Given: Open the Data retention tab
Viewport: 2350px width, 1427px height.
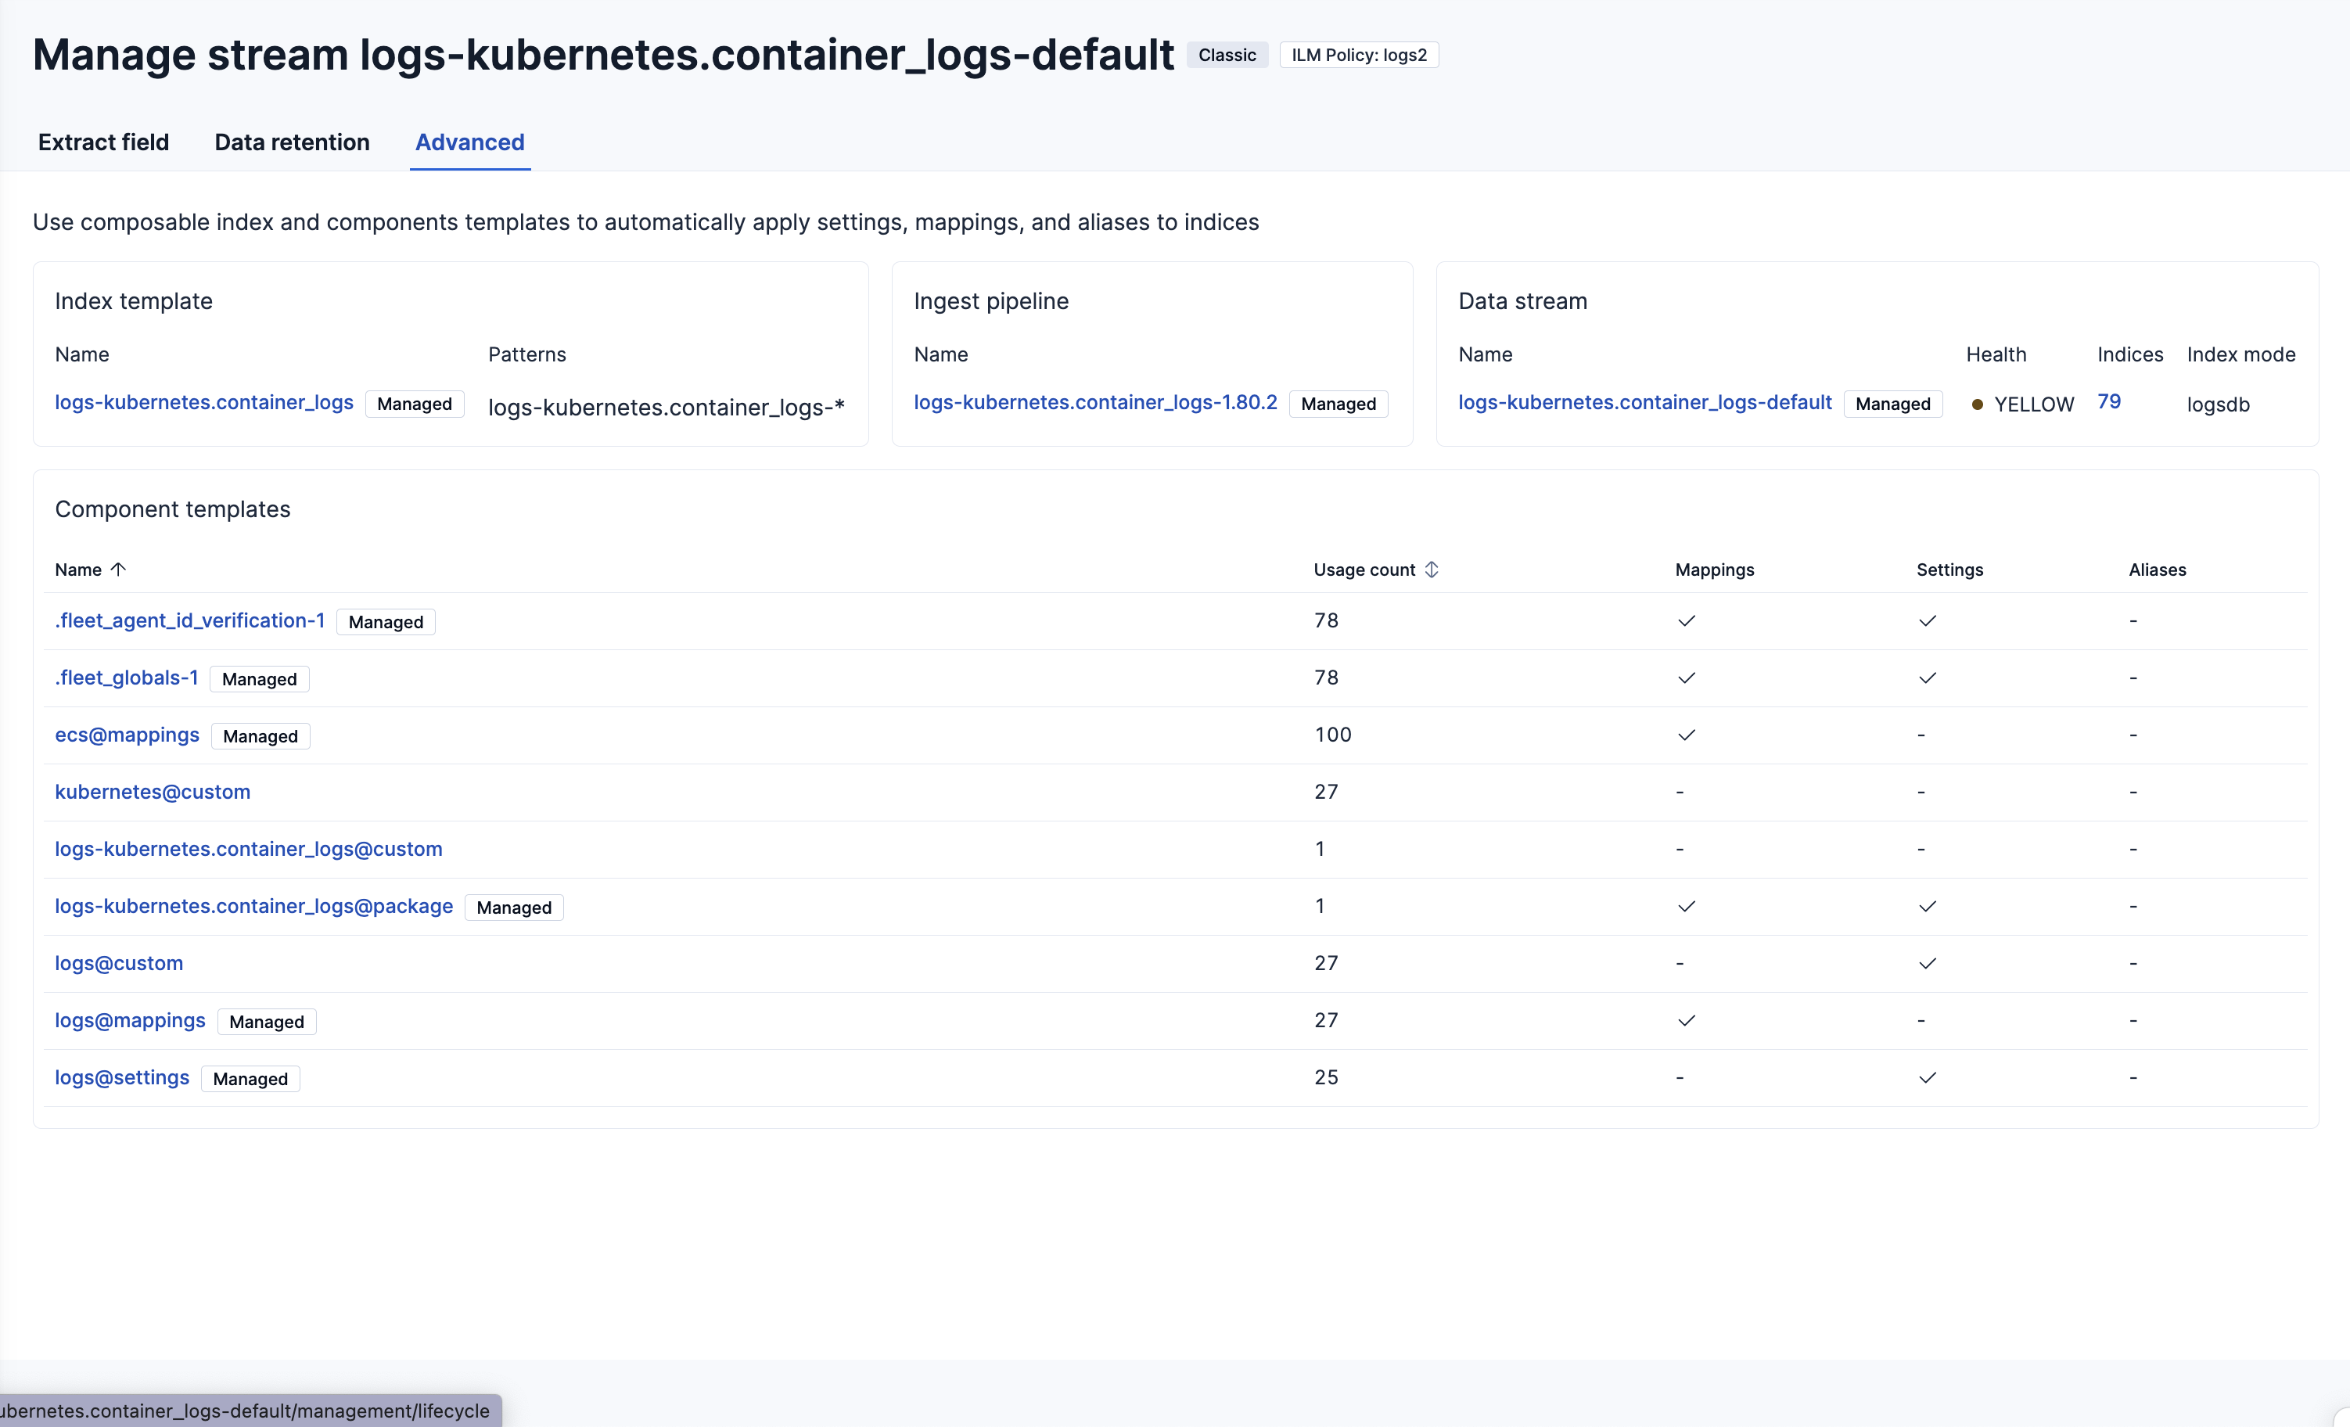Looking at the screenshot, I should (x=292, y=142).
